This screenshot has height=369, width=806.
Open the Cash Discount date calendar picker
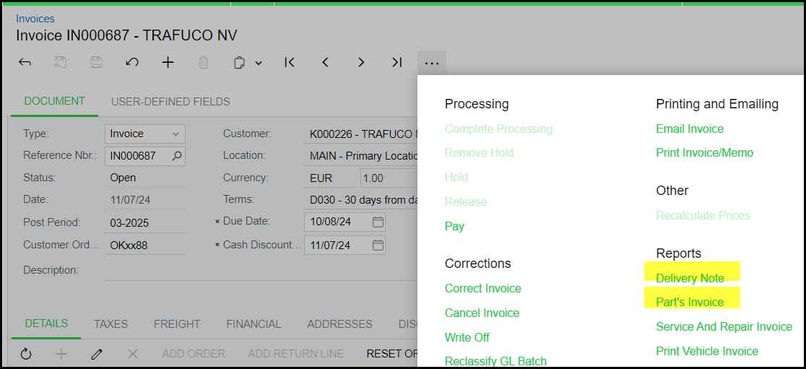pyautogui.click(x=378, y=246)
